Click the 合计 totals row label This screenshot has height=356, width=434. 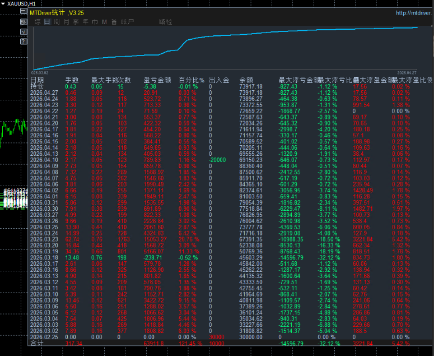pos(37,343)
